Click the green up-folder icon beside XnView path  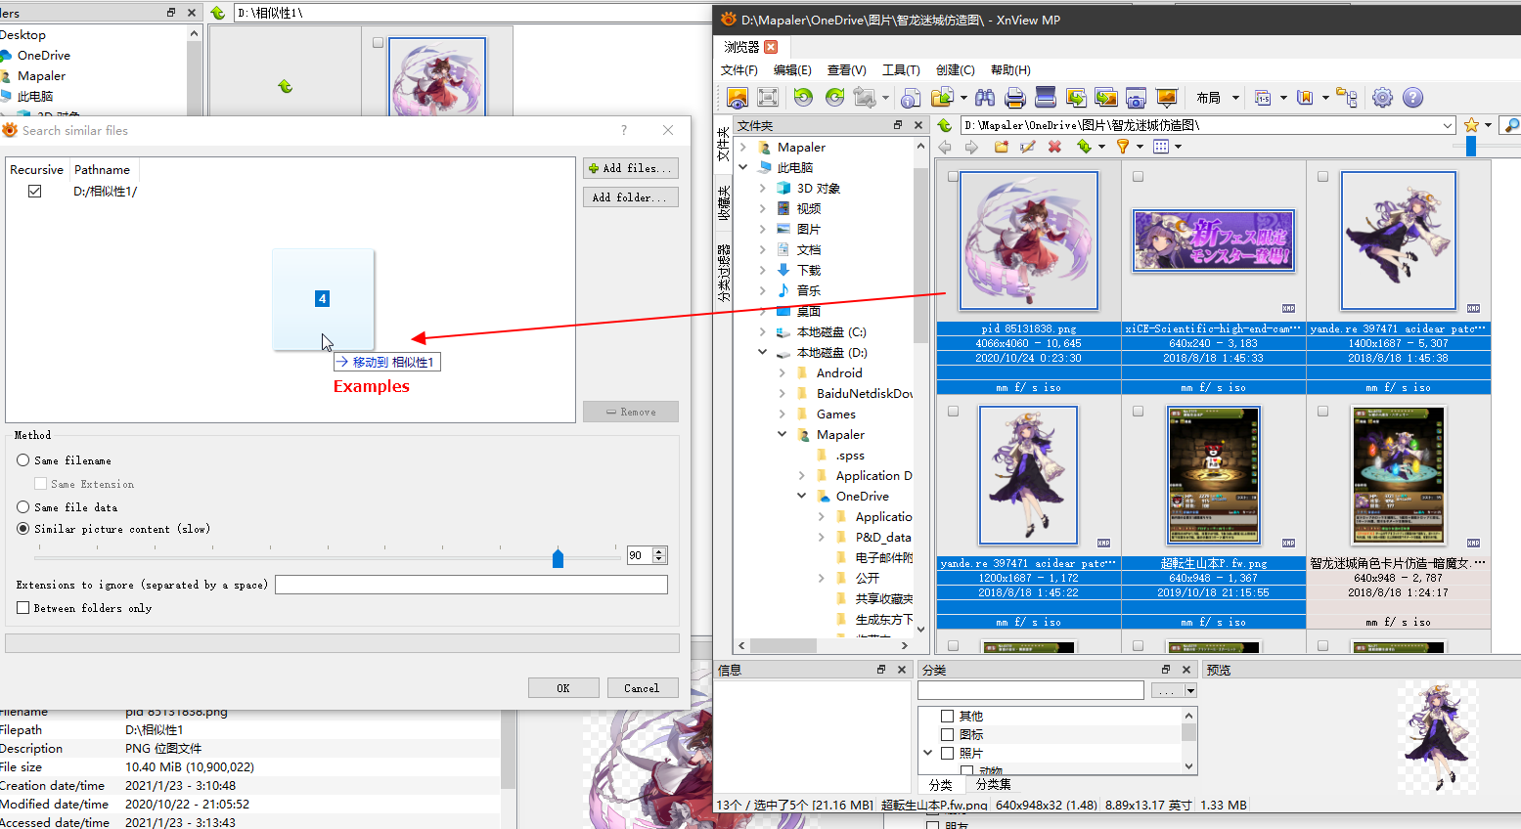point(944,125)
